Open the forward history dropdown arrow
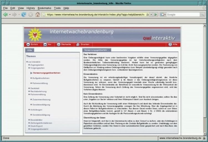208x142 pixels. click(x=19, y=14)
